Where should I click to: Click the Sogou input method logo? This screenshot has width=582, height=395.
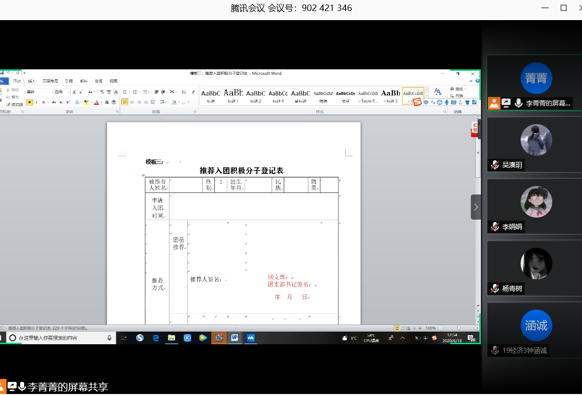tap(417, 102)
